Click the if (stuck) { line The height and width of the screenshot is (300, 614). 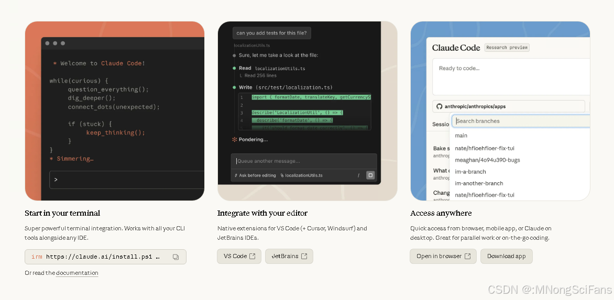click(90, 124)
